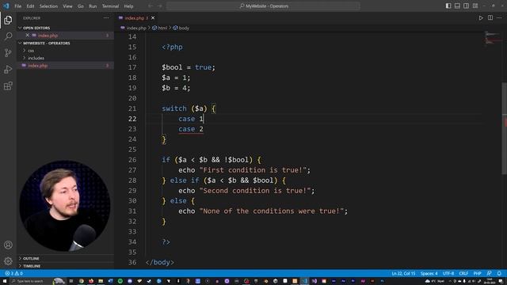Screen dimensions: 507x285
Task: Click the Customize Layout icon
Action: point(475,6)
